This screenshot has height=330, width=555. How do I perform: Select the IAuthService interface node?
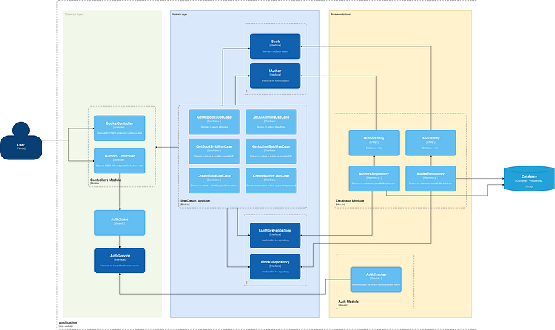click(119, 260)
